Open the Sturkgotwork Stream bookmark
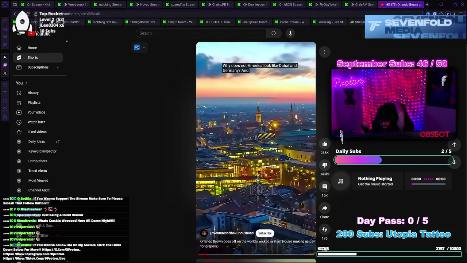 coord(141,22)
